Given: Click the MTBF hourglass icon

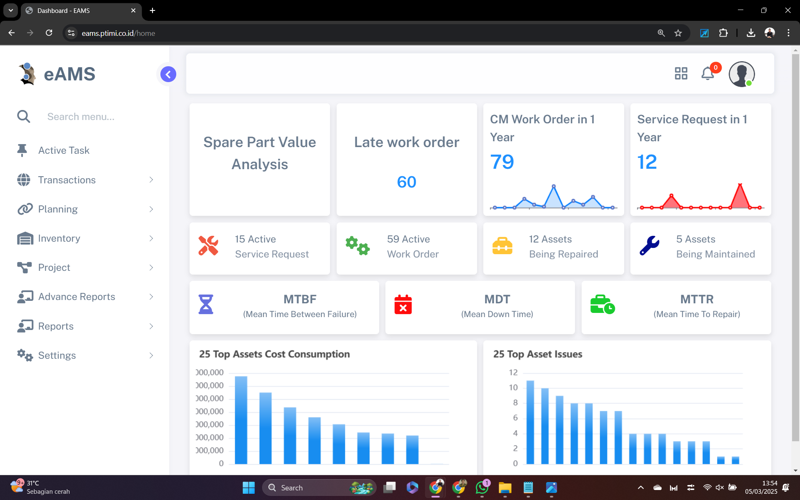Looking at the screenshot, I should pos(206,305).
